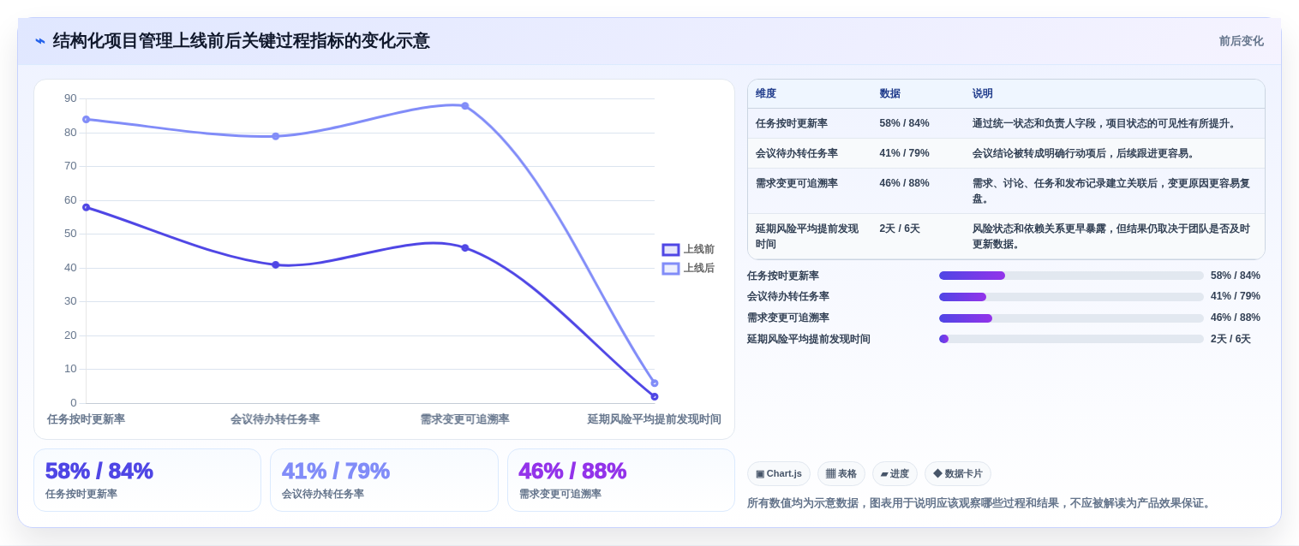Viewport: 1299px width, 546px height.
Task: Click the page title 结构化项目管理上线前后
Action: pos(241,41)
